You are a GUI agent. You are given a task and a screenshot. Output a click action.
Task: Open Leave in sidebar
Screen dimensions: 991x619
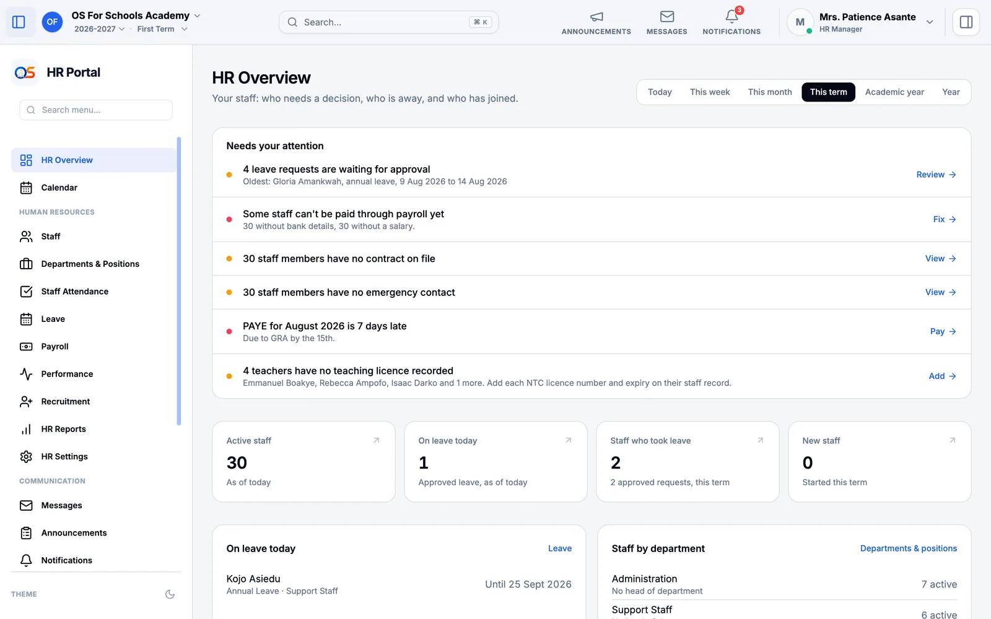[94, 319]
